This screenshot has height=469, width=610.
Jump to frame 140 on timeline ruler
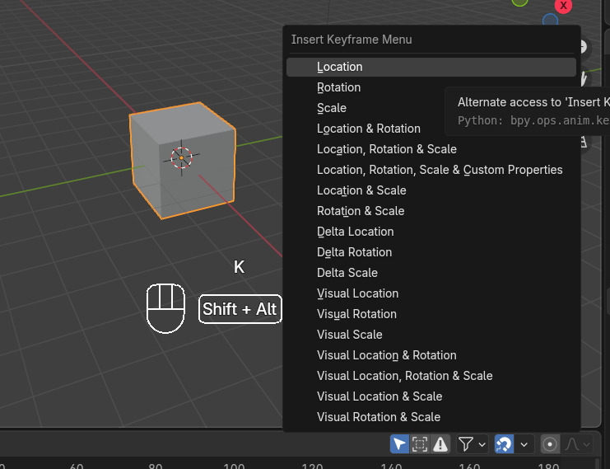tap(391, 466)
